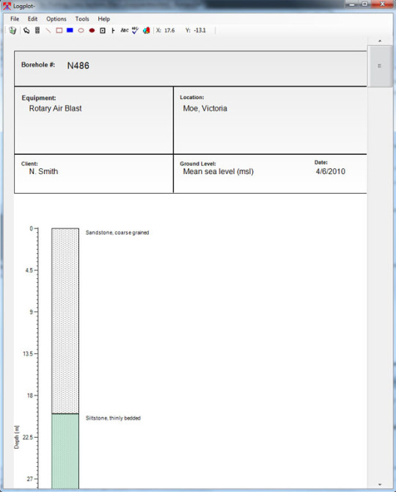396x492 pixels.
Task: Click the vertical scrollbar thumb
Action: pyautogui.click(x=379, y=66)
